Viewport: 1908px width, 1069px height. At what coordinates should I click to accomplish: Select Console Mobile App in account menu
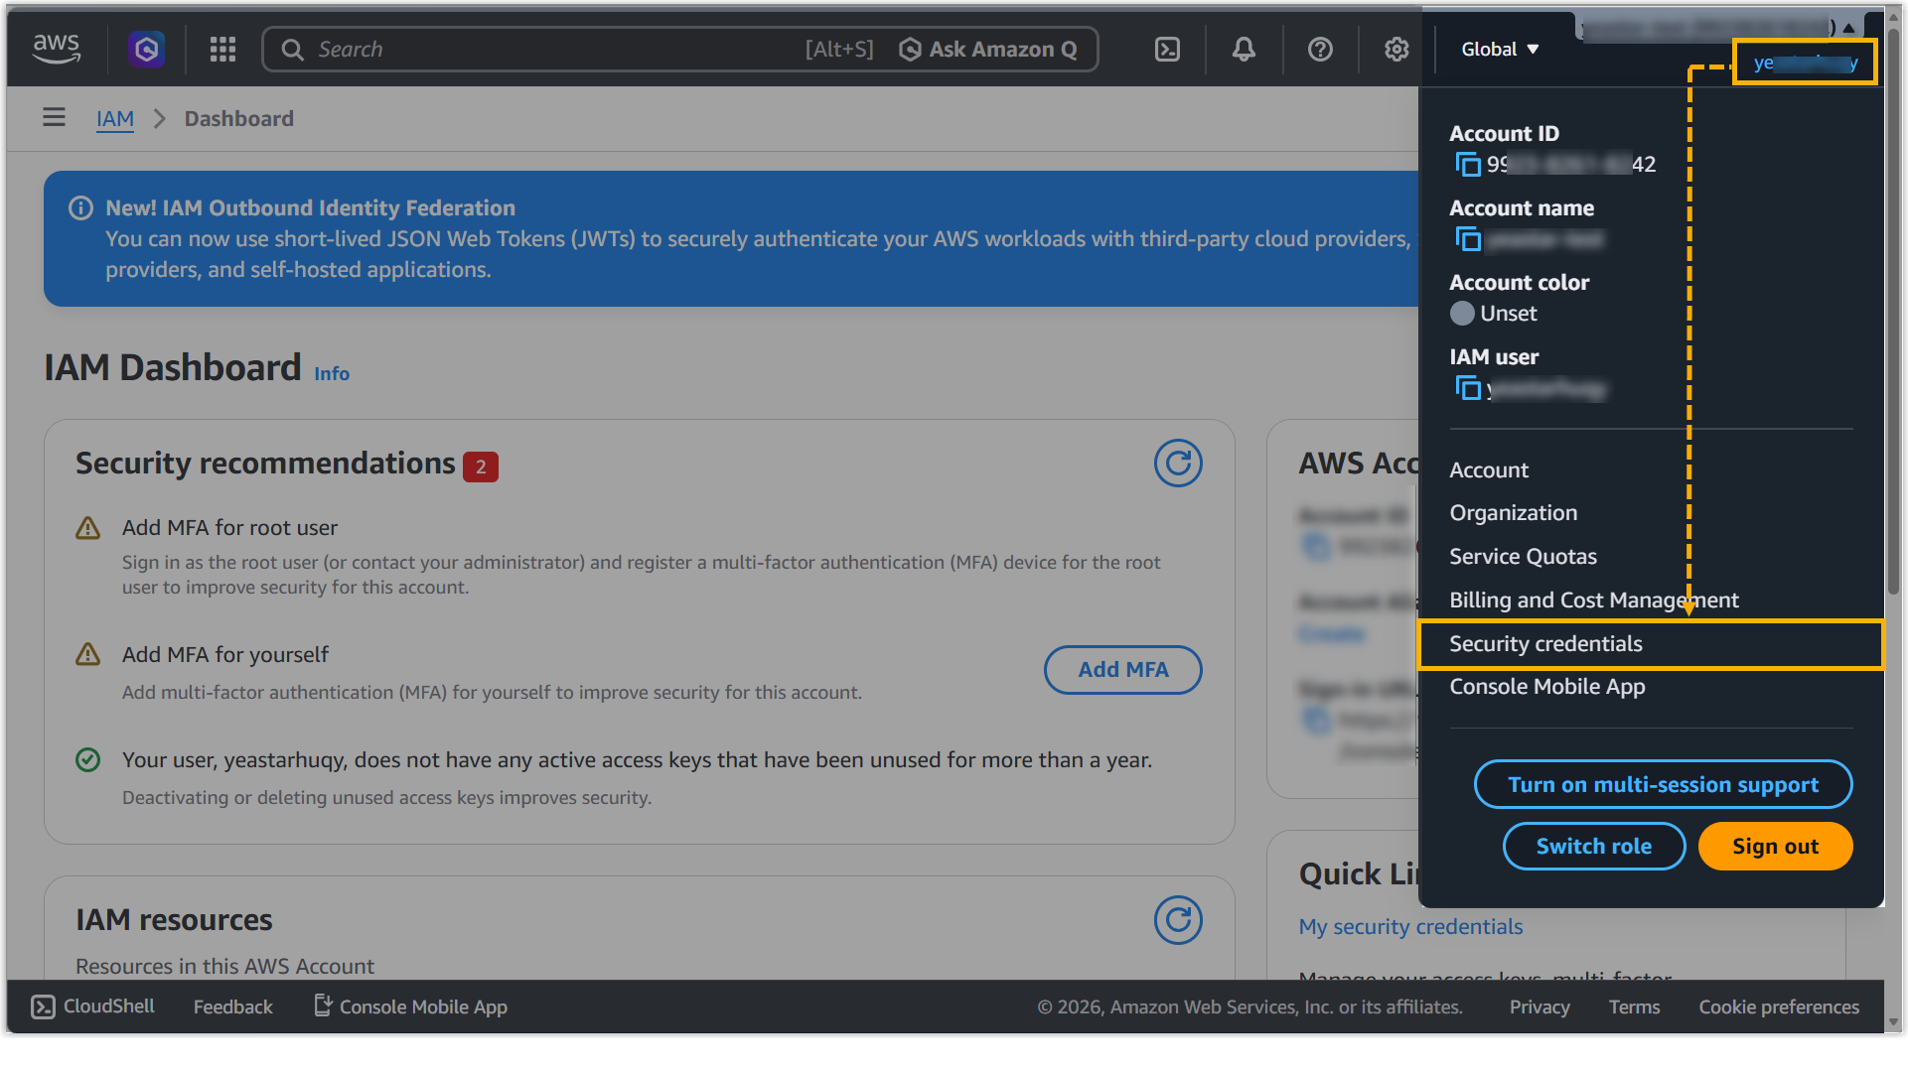pos(1547,687)
